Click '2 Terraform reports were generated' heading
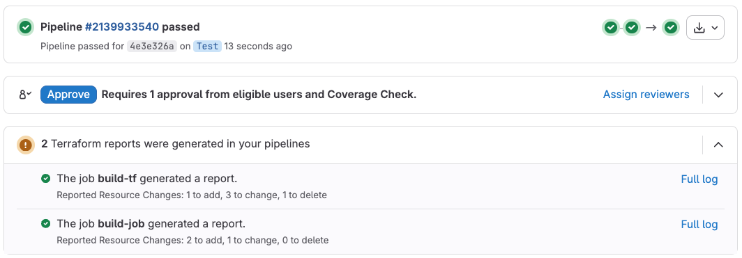Image resolution: width=742 pixels, height=258 pixels. click(x=176, y=144)
